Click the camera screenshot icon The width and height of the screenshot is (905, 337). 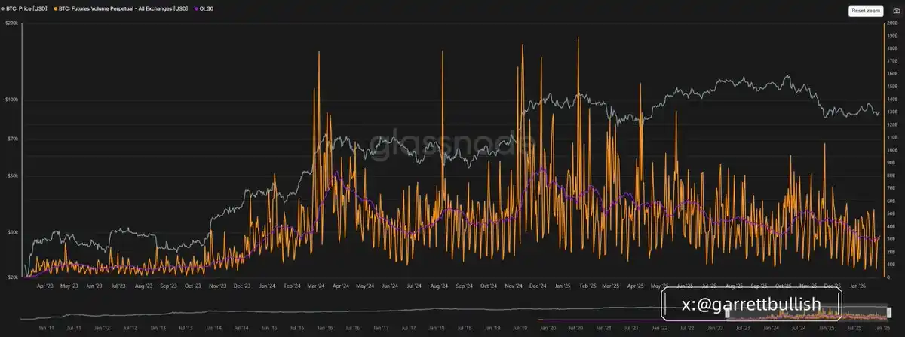[x=896, y=11]
